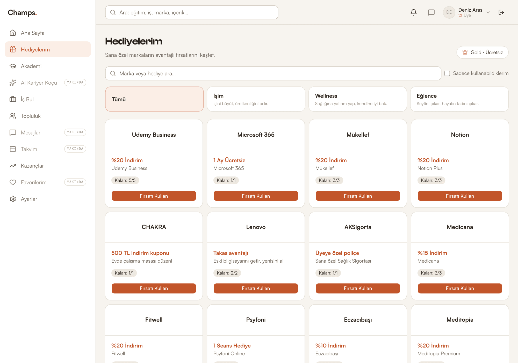The height and width of the screenshot is (363, 518).
Task: Click the crown icon in Gold badge
Action: (x=465, y=52)
